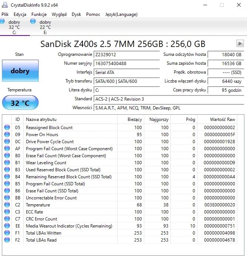Click host reads value 18040 GB
247x256 pixels.
click(x=226, y=54)
